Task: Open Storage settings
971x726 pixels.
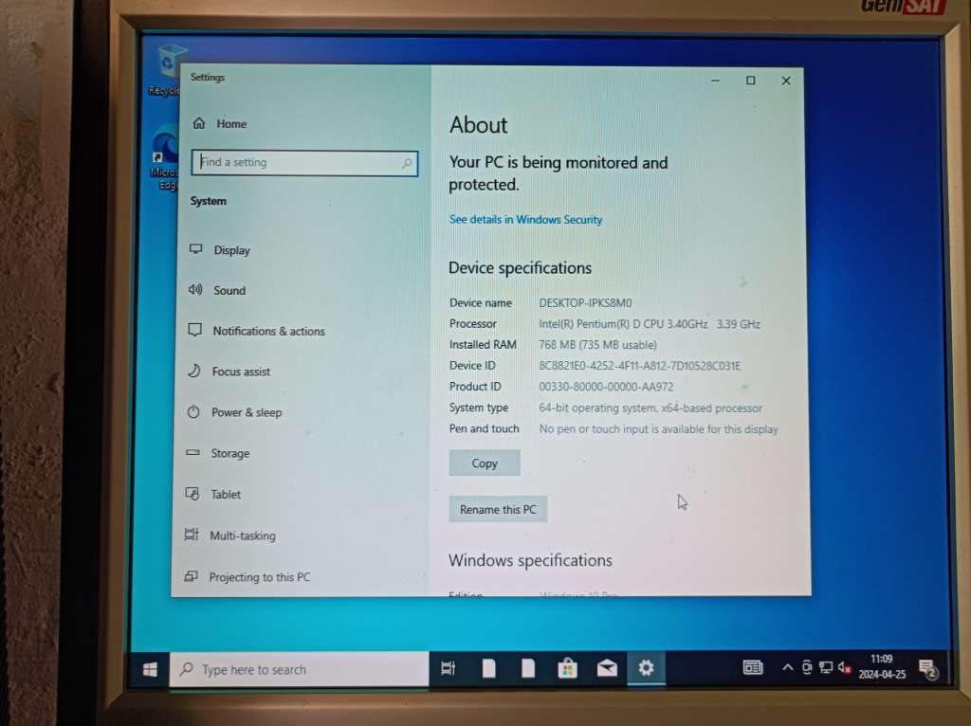Action: pos(229,454)
